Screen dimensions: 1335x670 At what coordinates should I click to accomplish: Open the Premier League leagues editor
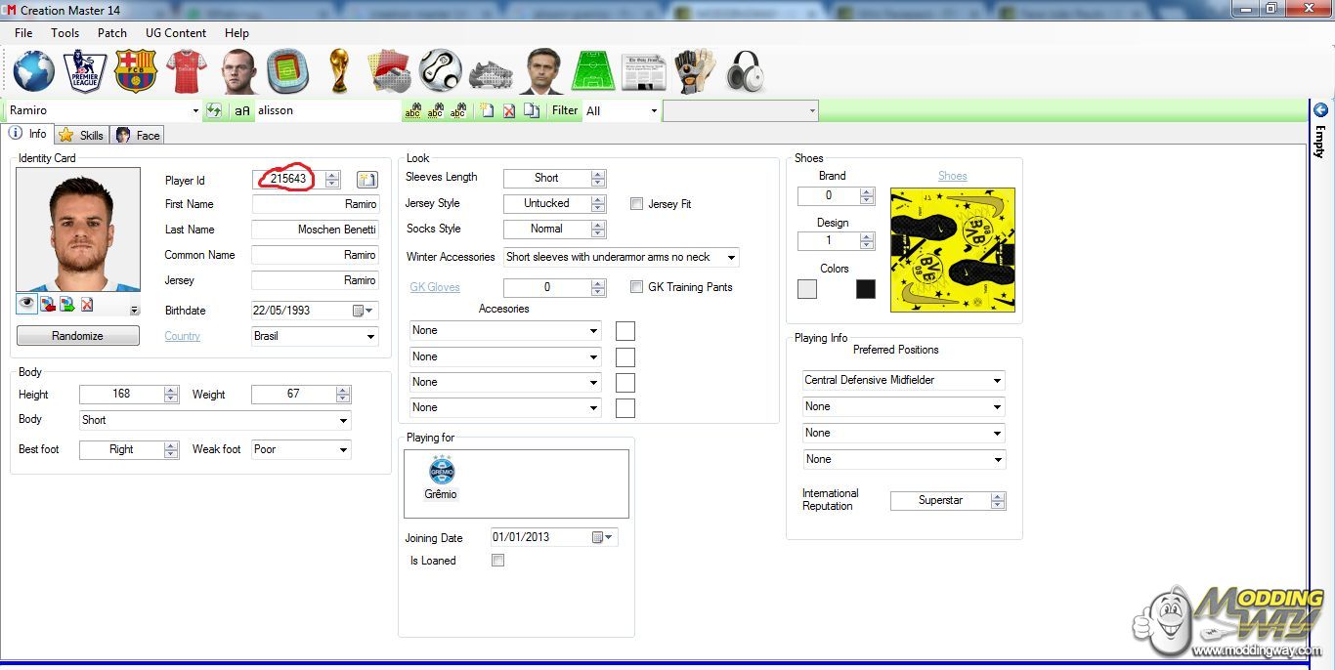[x=85, y=71]
